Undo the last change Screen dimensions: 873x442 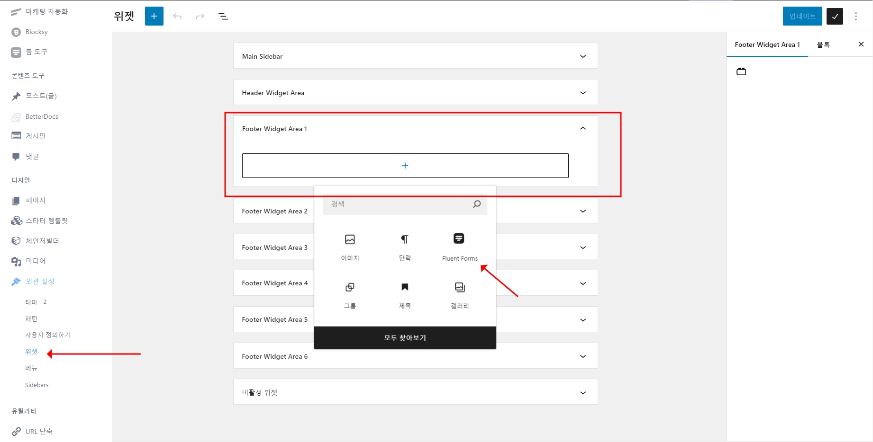click(177, 17)
